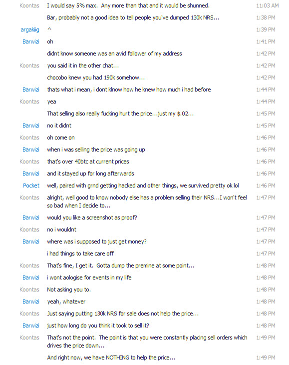
Task: Select message about dumped 130k NRS
Action: coord(133,17)
